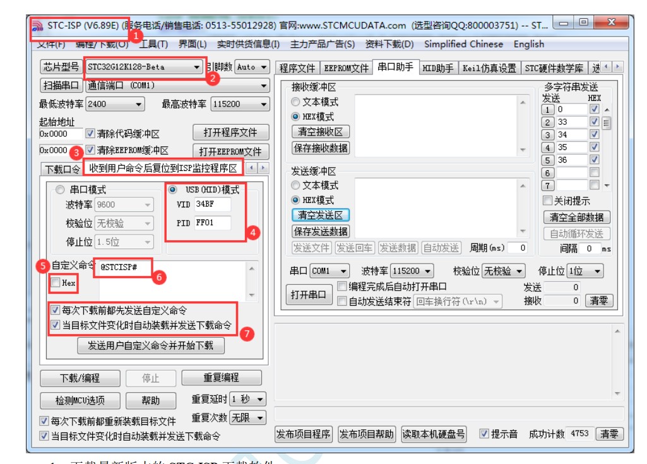Open 停止位 1位 dropdown

[585, 271]
